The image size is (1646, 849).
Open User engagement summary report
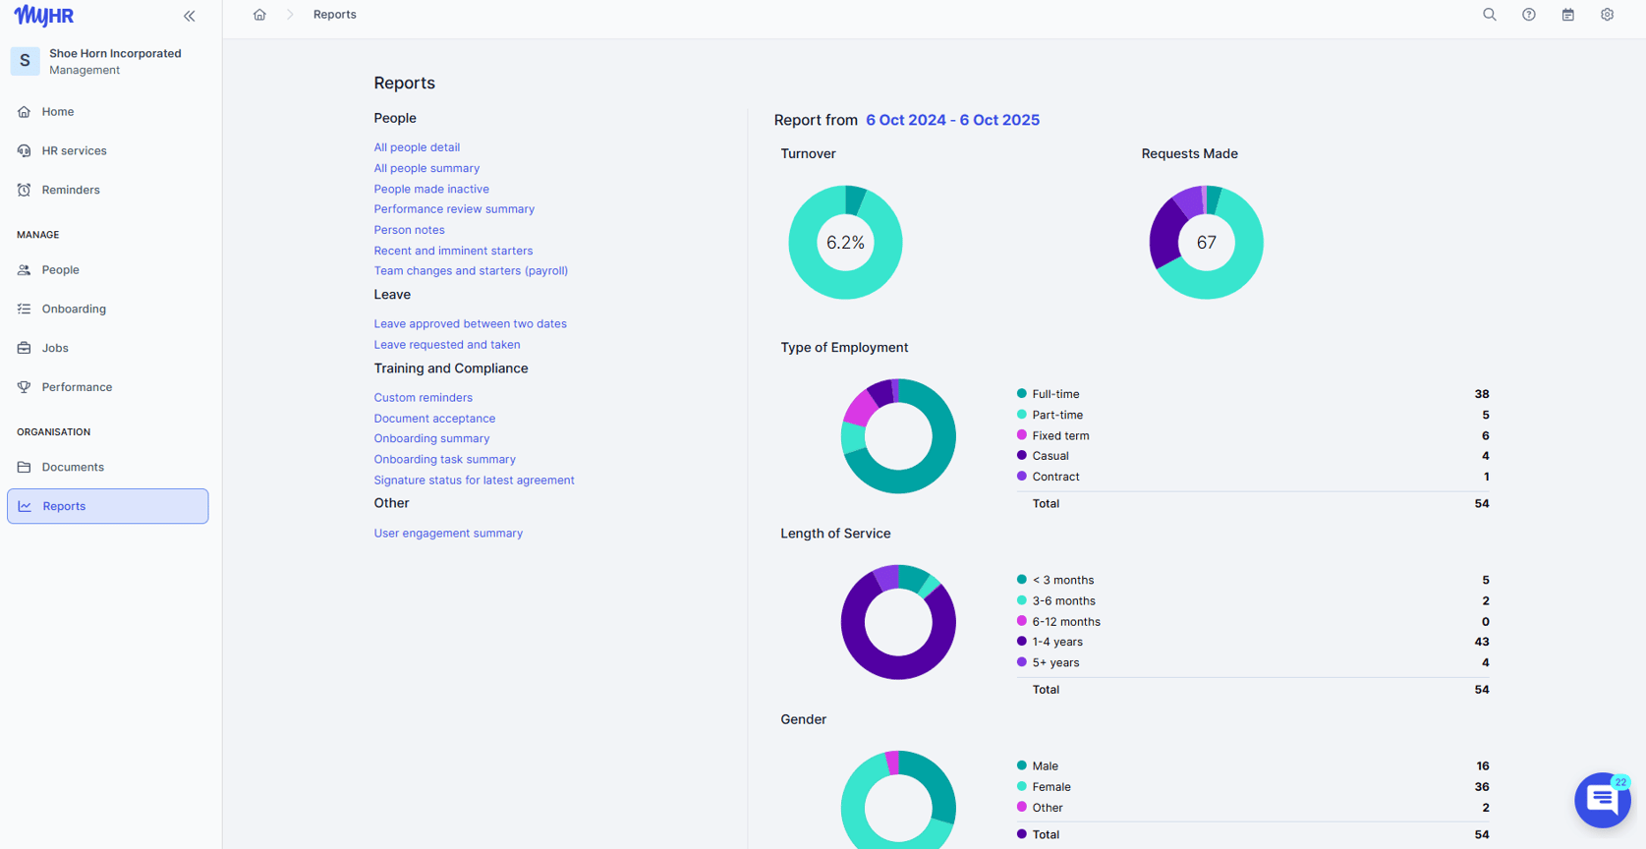(448, 534)
